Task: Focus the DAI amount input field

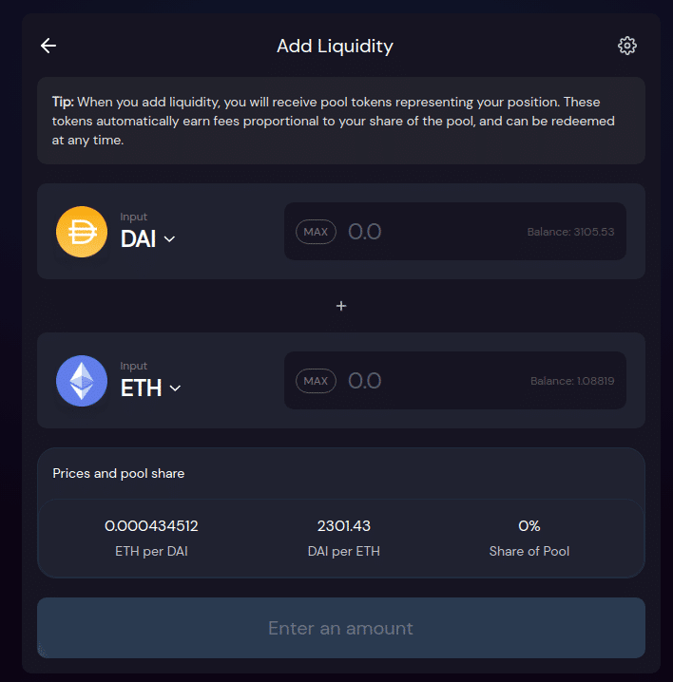Action: pyautogui.click(x=428, y=232)
